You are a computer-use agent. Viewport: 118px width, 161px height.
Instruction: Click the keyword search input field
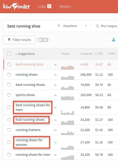click(28, 26)
